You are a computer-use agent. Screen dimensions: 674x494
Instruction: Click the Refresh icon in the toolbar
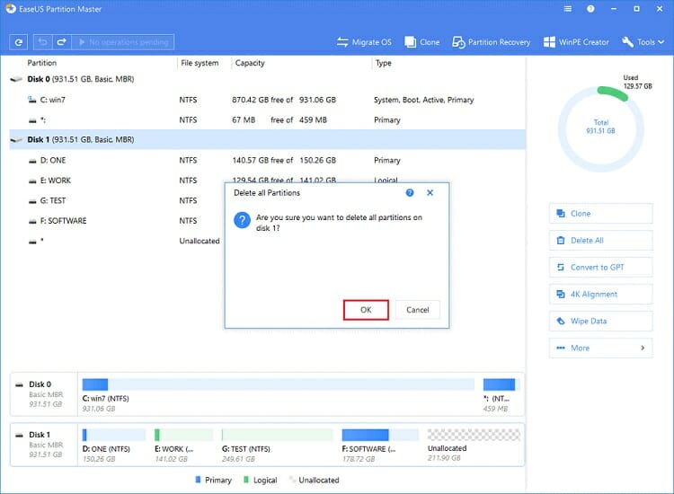click(x=18, y=42)
